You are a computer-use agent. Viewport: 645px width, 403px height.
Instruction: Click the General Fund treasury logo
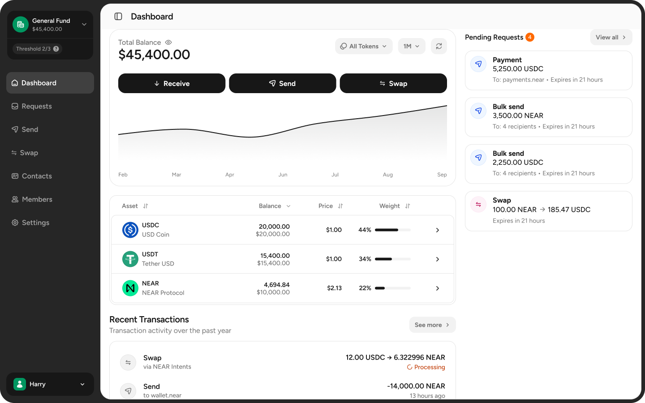pyautogui.click(x=21, y=25)
